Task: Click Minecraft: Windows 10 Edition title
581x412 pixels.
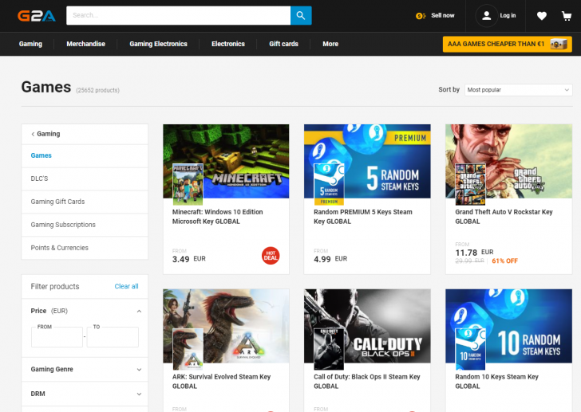Action: pyautogui.click(x=218, y=217)
